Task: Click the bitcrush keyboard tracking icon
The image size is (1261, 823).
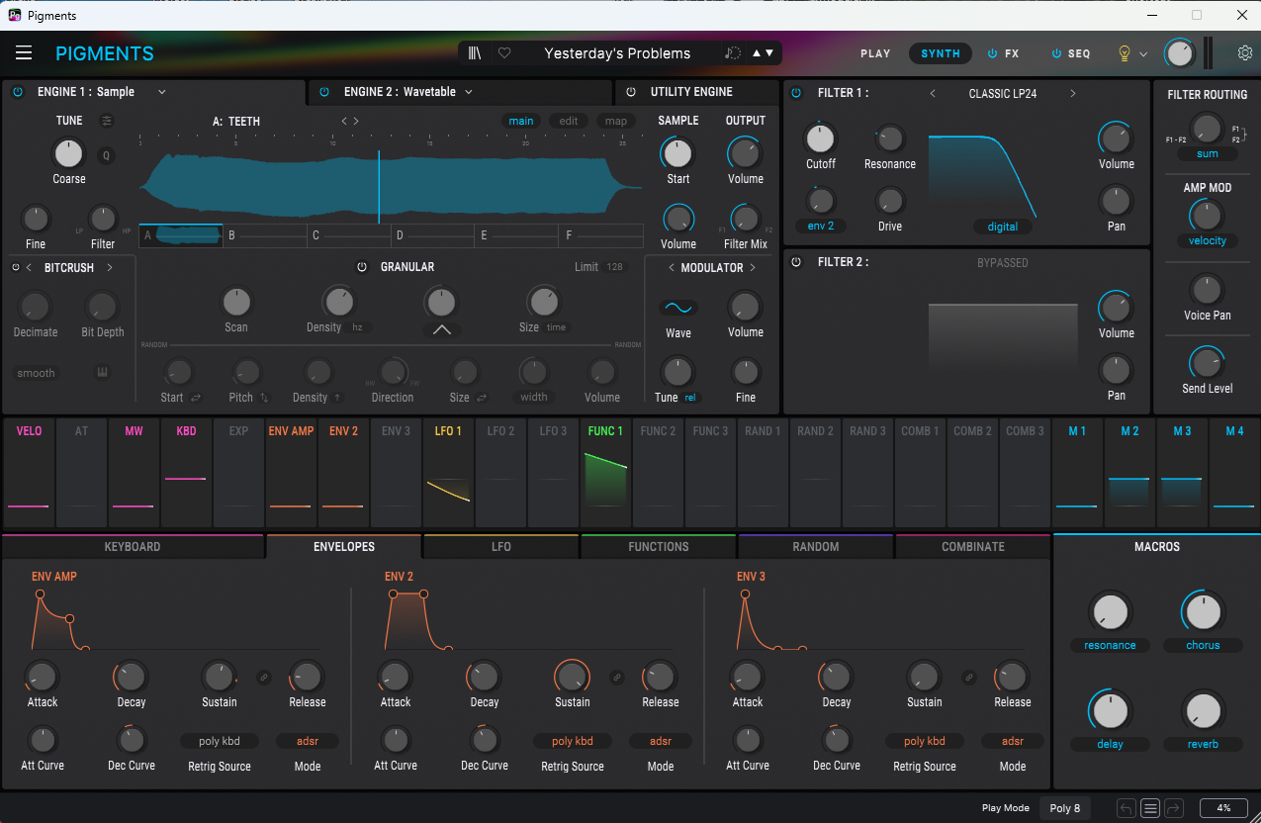Action: coord(101,373)
